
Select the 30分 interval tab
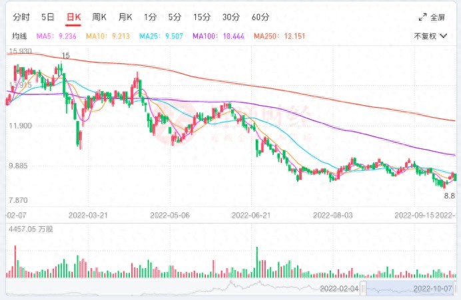pyautogui.click(x=230, y=17)
